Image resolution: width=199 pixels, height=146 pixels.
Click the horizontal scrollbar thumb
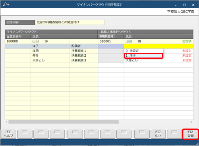64,122
